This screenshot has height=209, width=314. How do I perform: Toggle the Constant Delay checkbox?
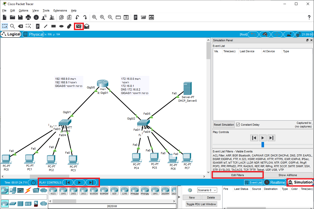[x=238, y=125]
